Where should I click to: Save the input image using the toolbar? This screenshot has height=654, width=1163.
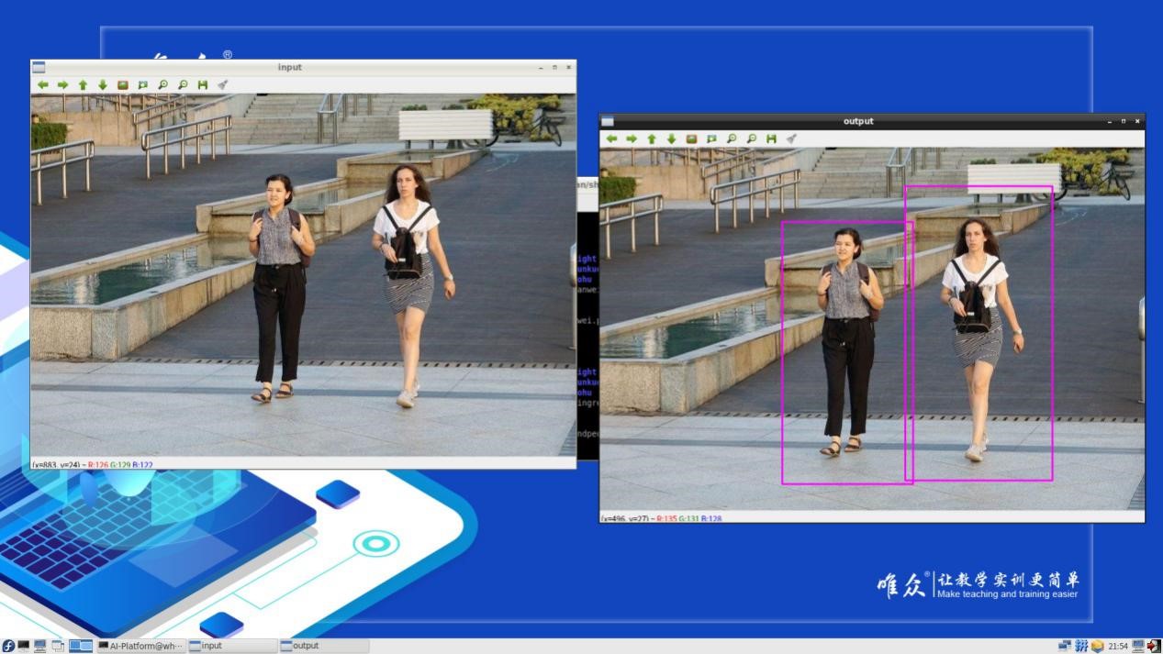tap(202, 84)
